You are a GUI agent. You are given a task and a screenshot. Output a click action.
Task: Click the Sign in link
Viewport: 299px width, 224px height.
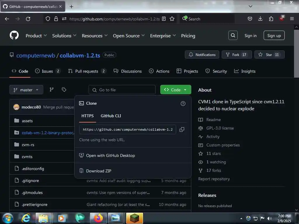[250, 36]
